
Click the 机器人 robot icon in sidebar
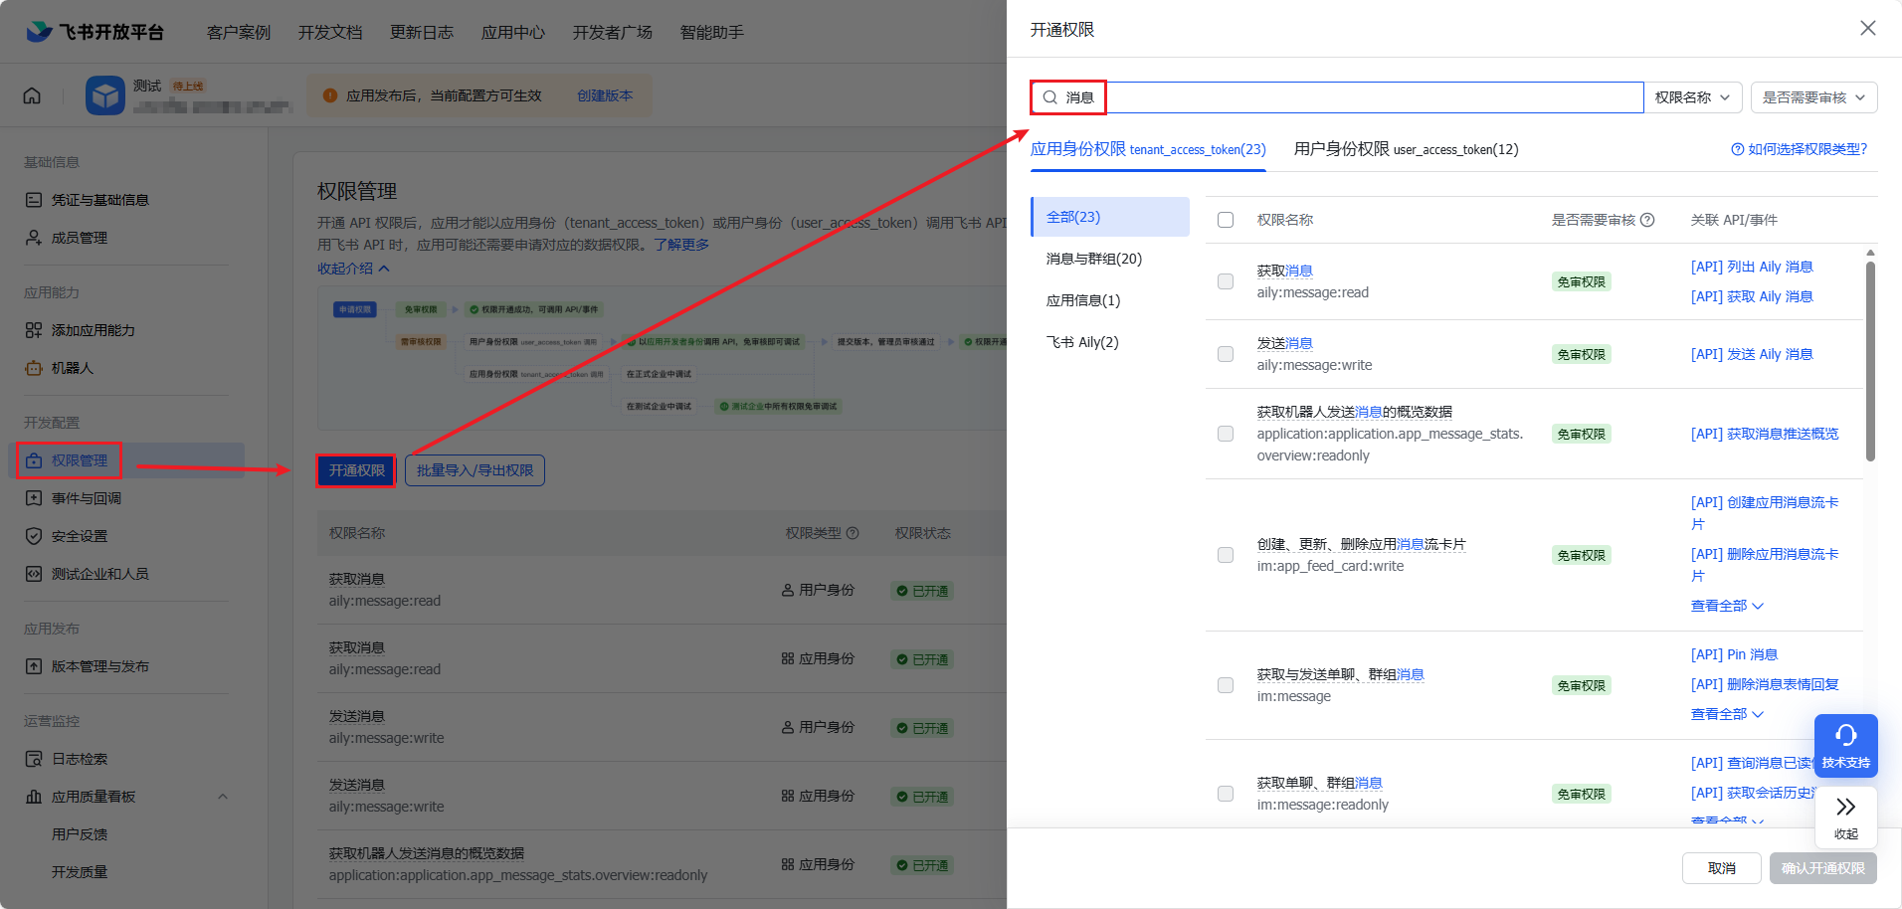34,368
